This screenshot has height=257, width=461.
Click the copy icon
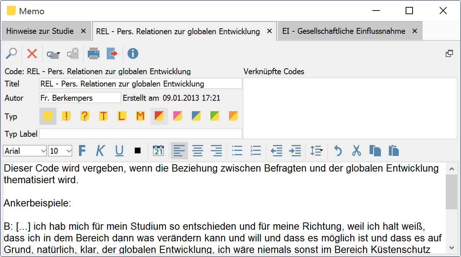pyautogui.click(x=375, y=150)
